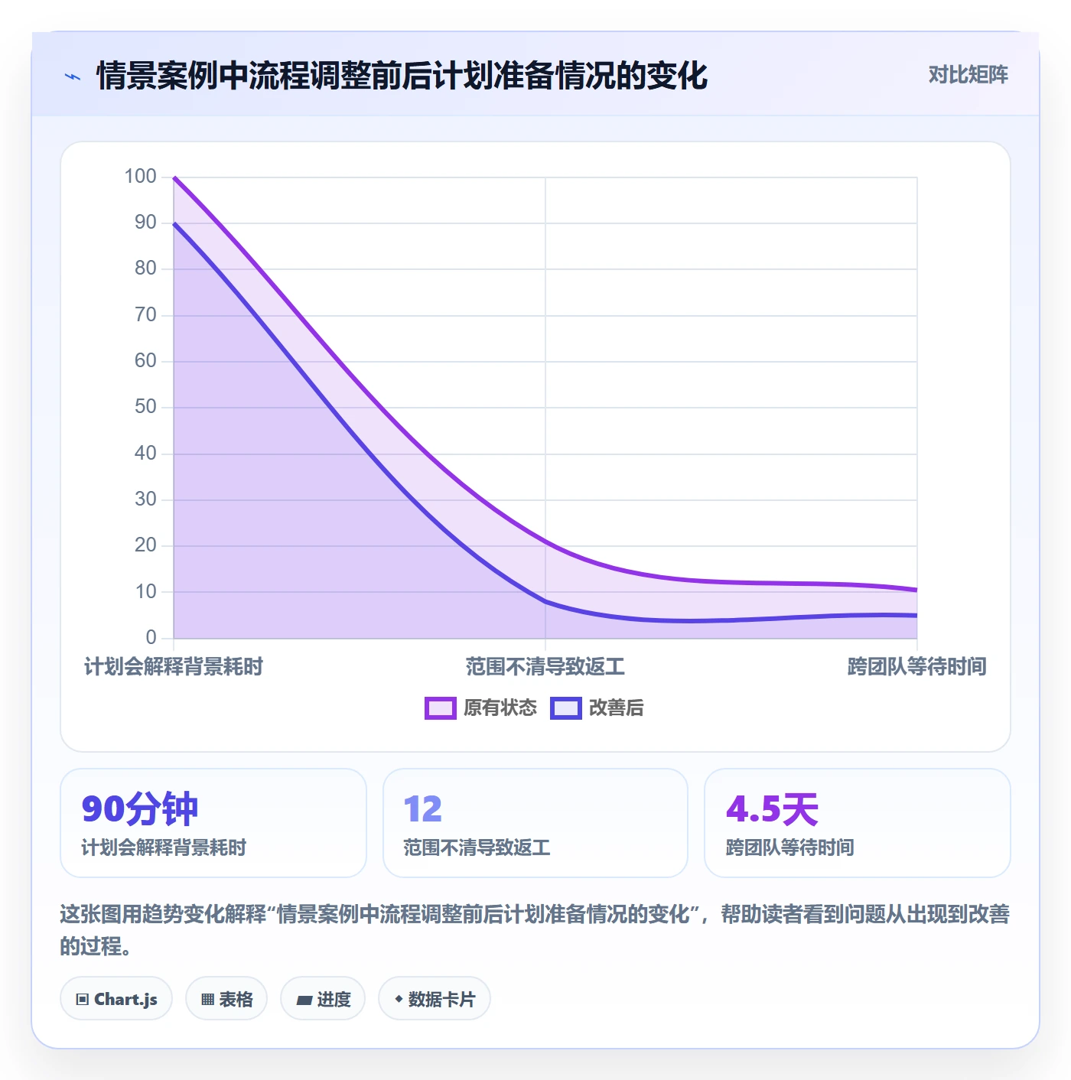
Task: Toggle the 改善后 legend swatch
Action: 566,708
